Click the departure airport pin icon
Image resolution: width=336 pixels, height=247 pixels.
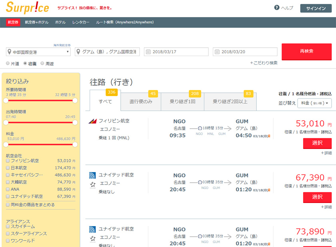9,52
